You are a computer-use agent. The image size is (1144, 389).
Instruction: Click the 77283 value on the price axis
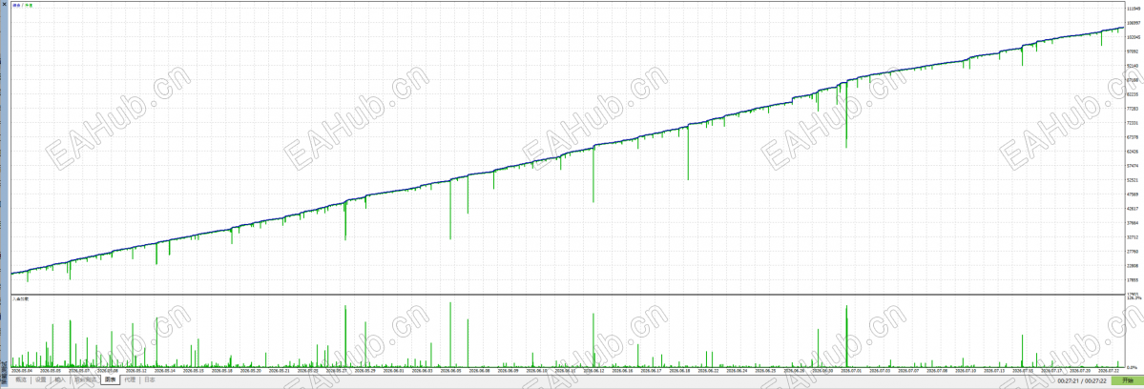tap(1133, 109)
